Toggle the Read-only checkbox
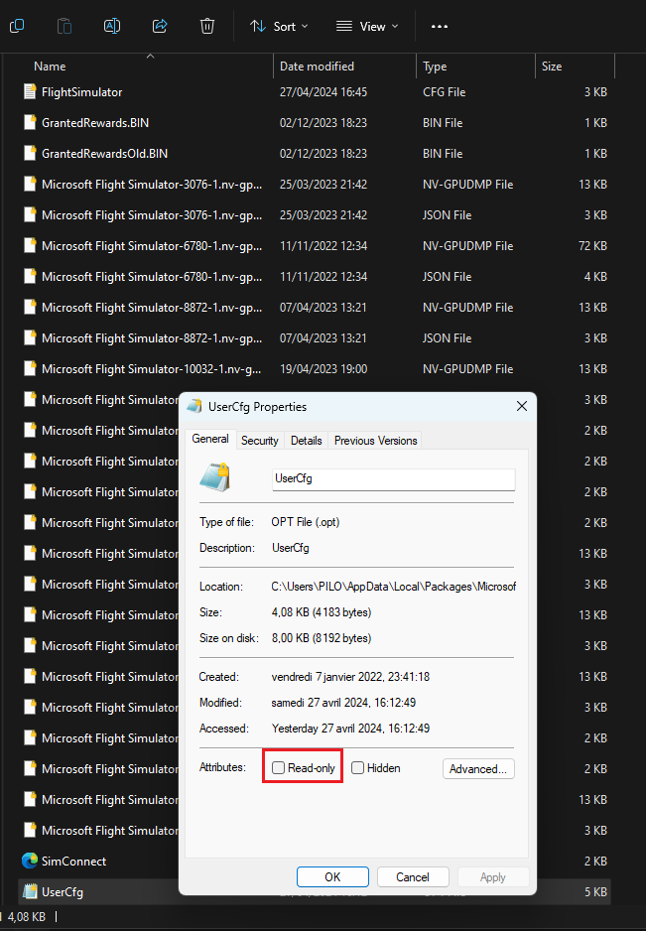The width and height of the screenshot is (646, 931). click(279, 767)
